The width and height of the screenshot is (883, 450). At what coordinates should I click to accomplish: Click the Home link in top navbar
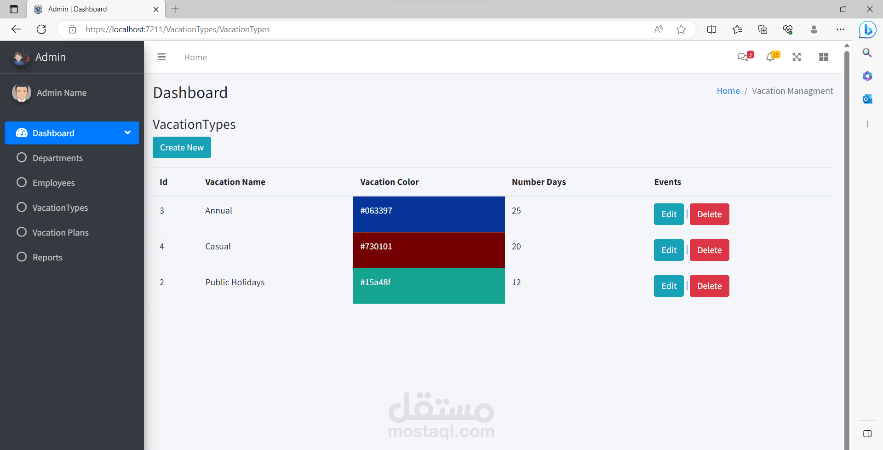(x=195, y=57)
